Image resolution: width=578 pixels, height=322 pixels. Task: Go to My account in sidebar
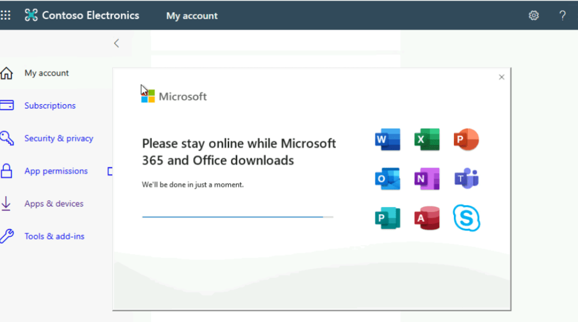pos(46,73)
